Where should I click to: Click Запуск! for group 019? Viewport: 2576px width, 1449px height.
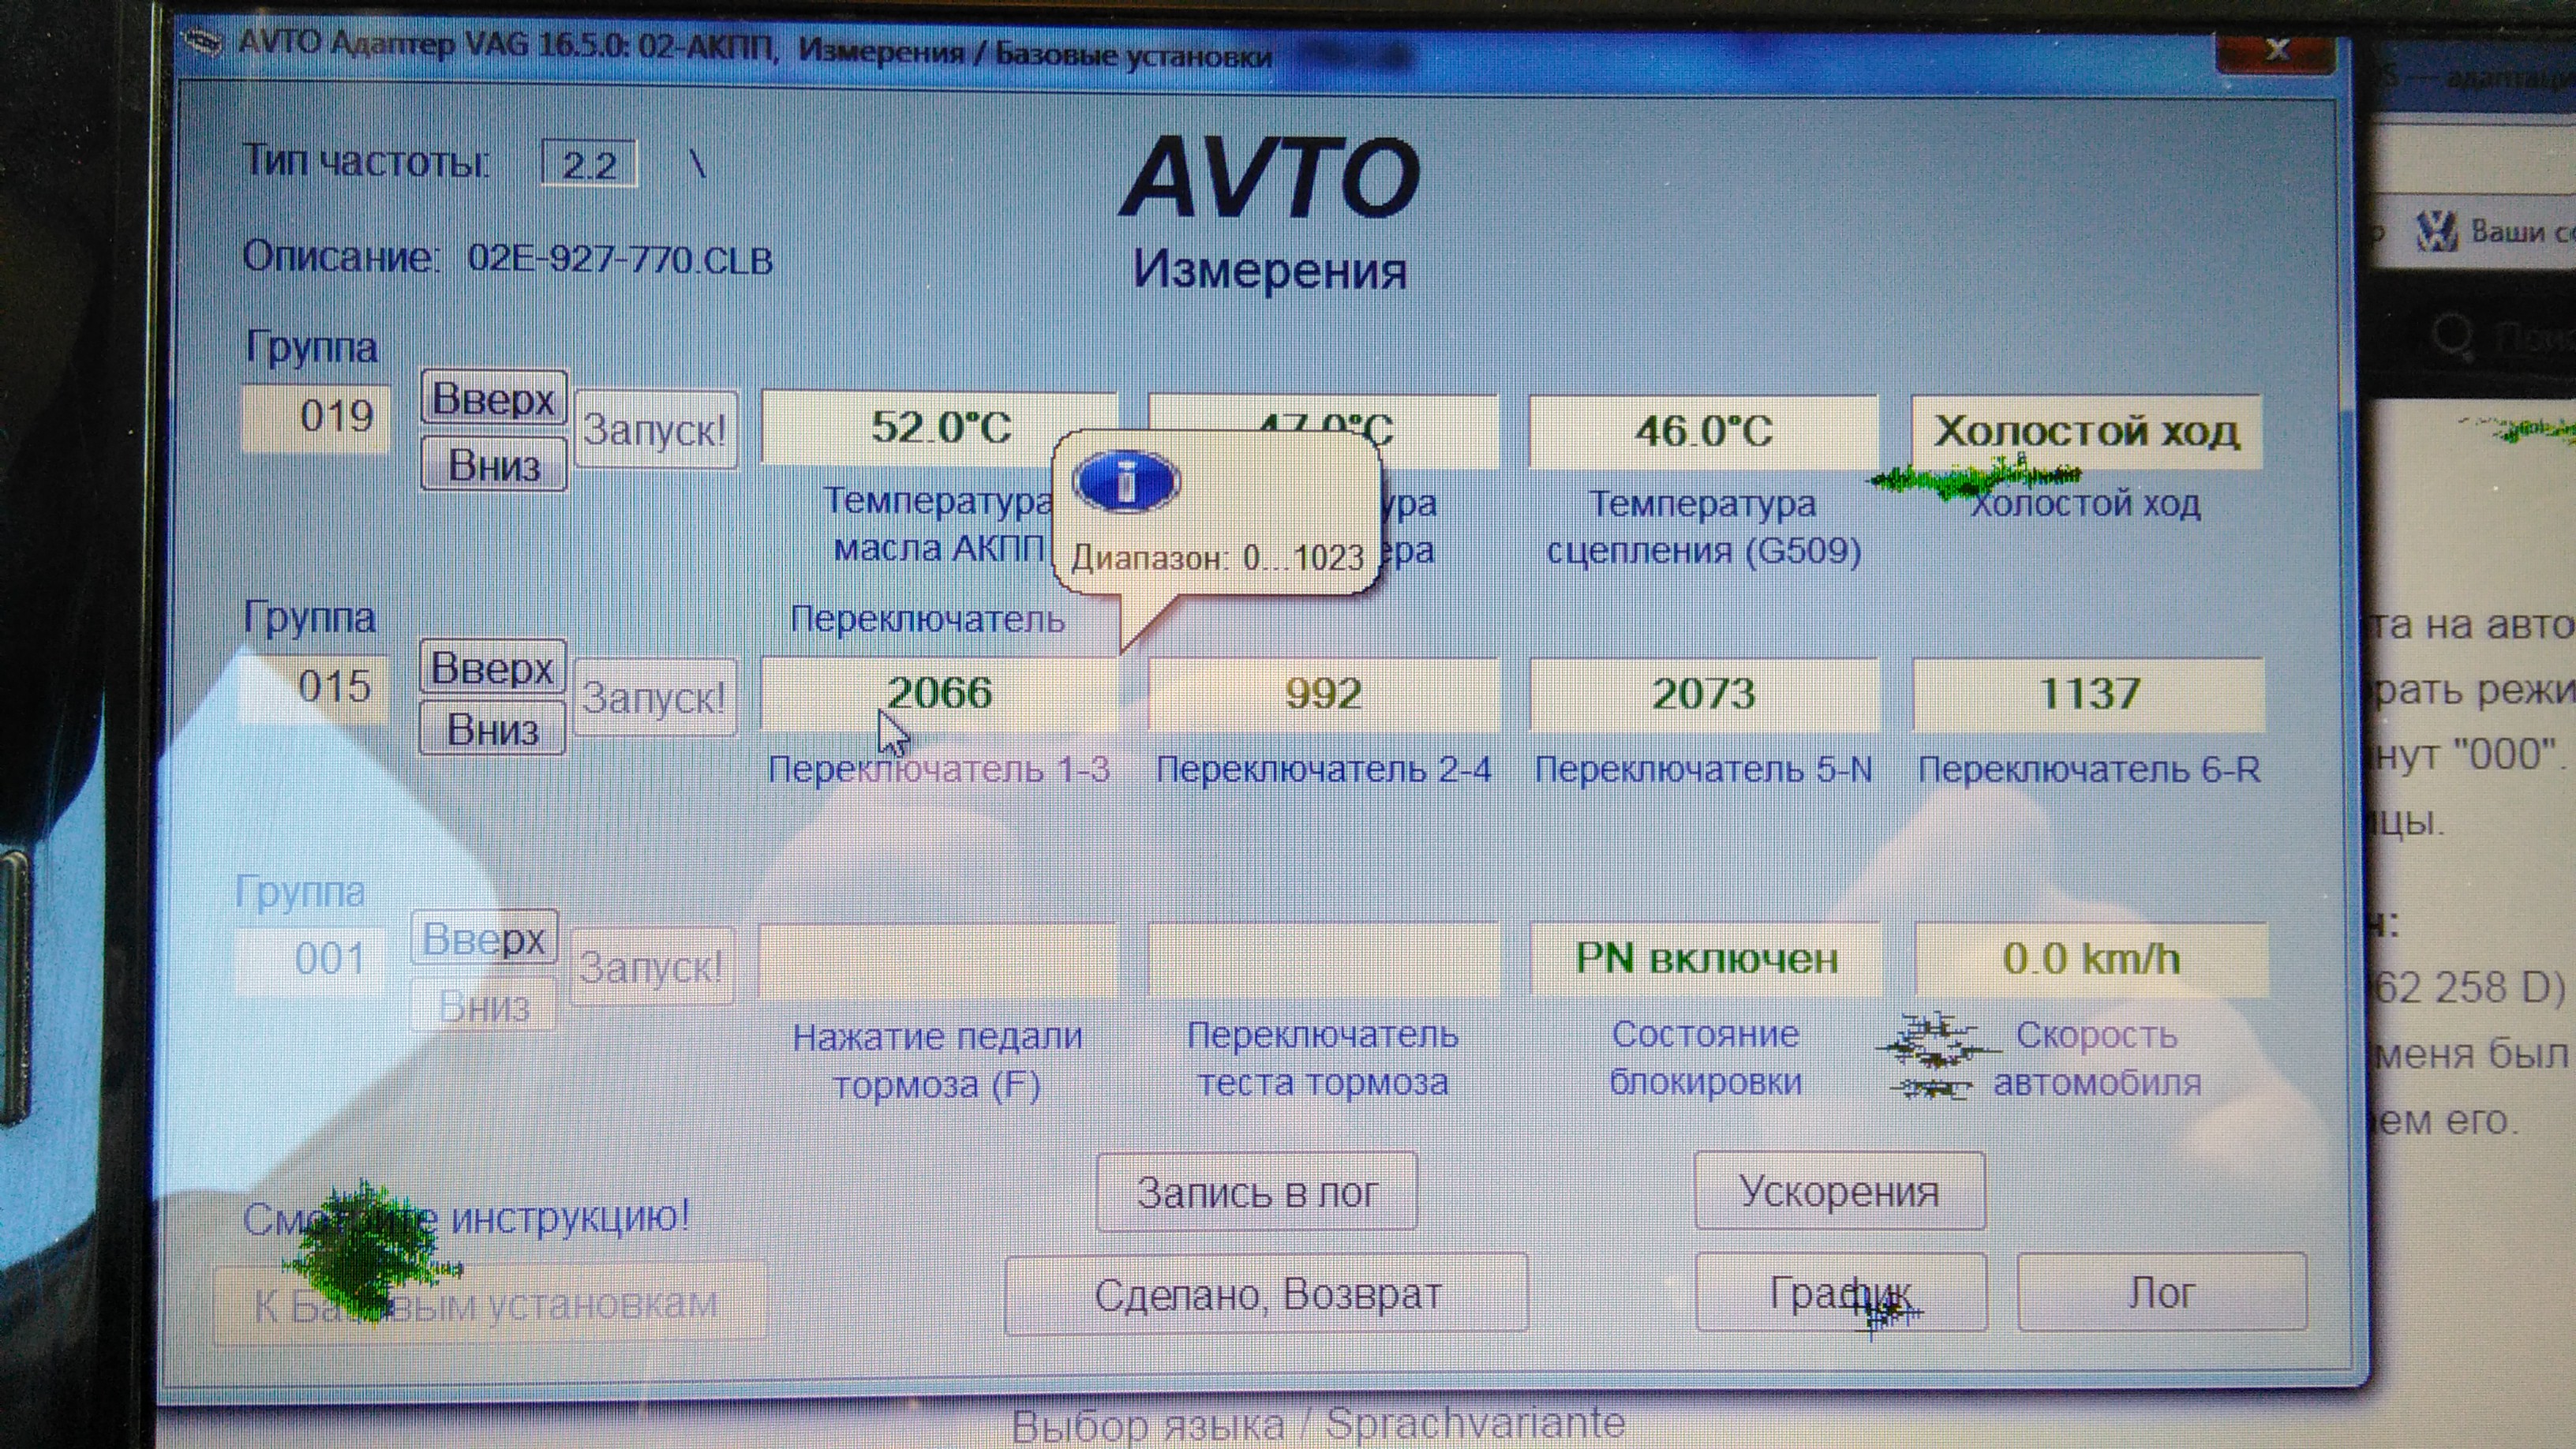[x=655, y=430]
